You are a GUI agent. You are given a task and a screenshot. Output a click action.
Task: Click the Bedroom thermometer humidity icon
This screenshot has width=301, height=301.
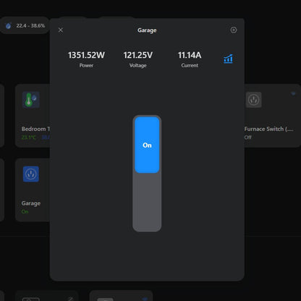click(31, 100)
